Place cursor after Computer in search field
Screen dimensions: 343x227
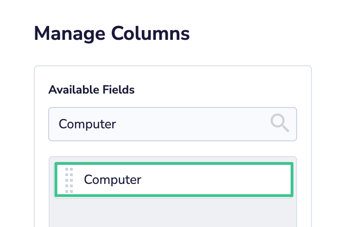(x=117, y=124)
